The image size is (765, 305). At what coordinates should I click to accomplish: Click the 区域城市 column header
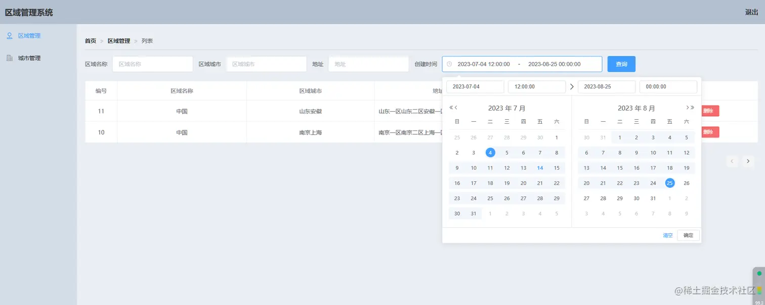(x=311, y=91)
